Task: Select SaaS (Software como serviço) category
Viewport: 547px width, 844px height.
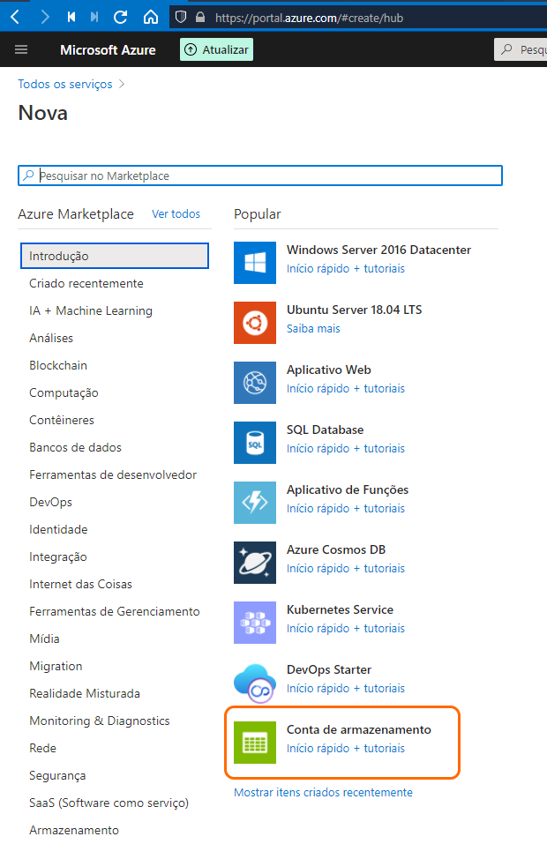Action: (109, 803)
